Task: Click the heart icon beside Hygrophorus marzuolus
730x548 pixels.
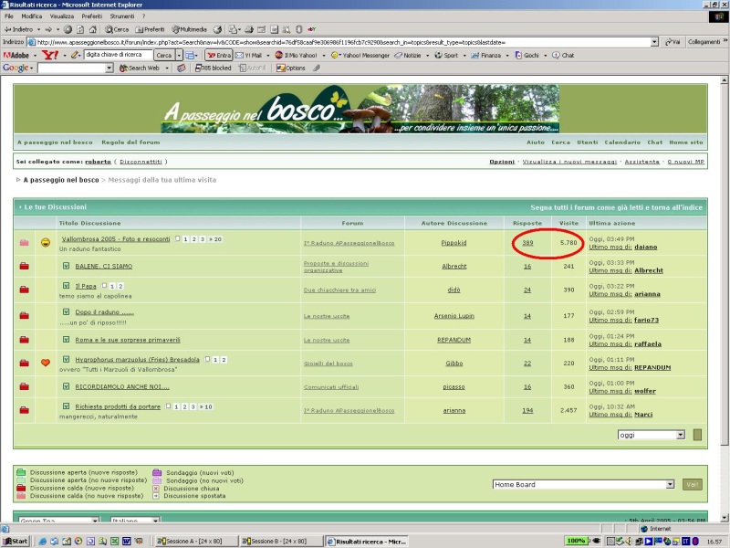Action: tap(46, 363)
